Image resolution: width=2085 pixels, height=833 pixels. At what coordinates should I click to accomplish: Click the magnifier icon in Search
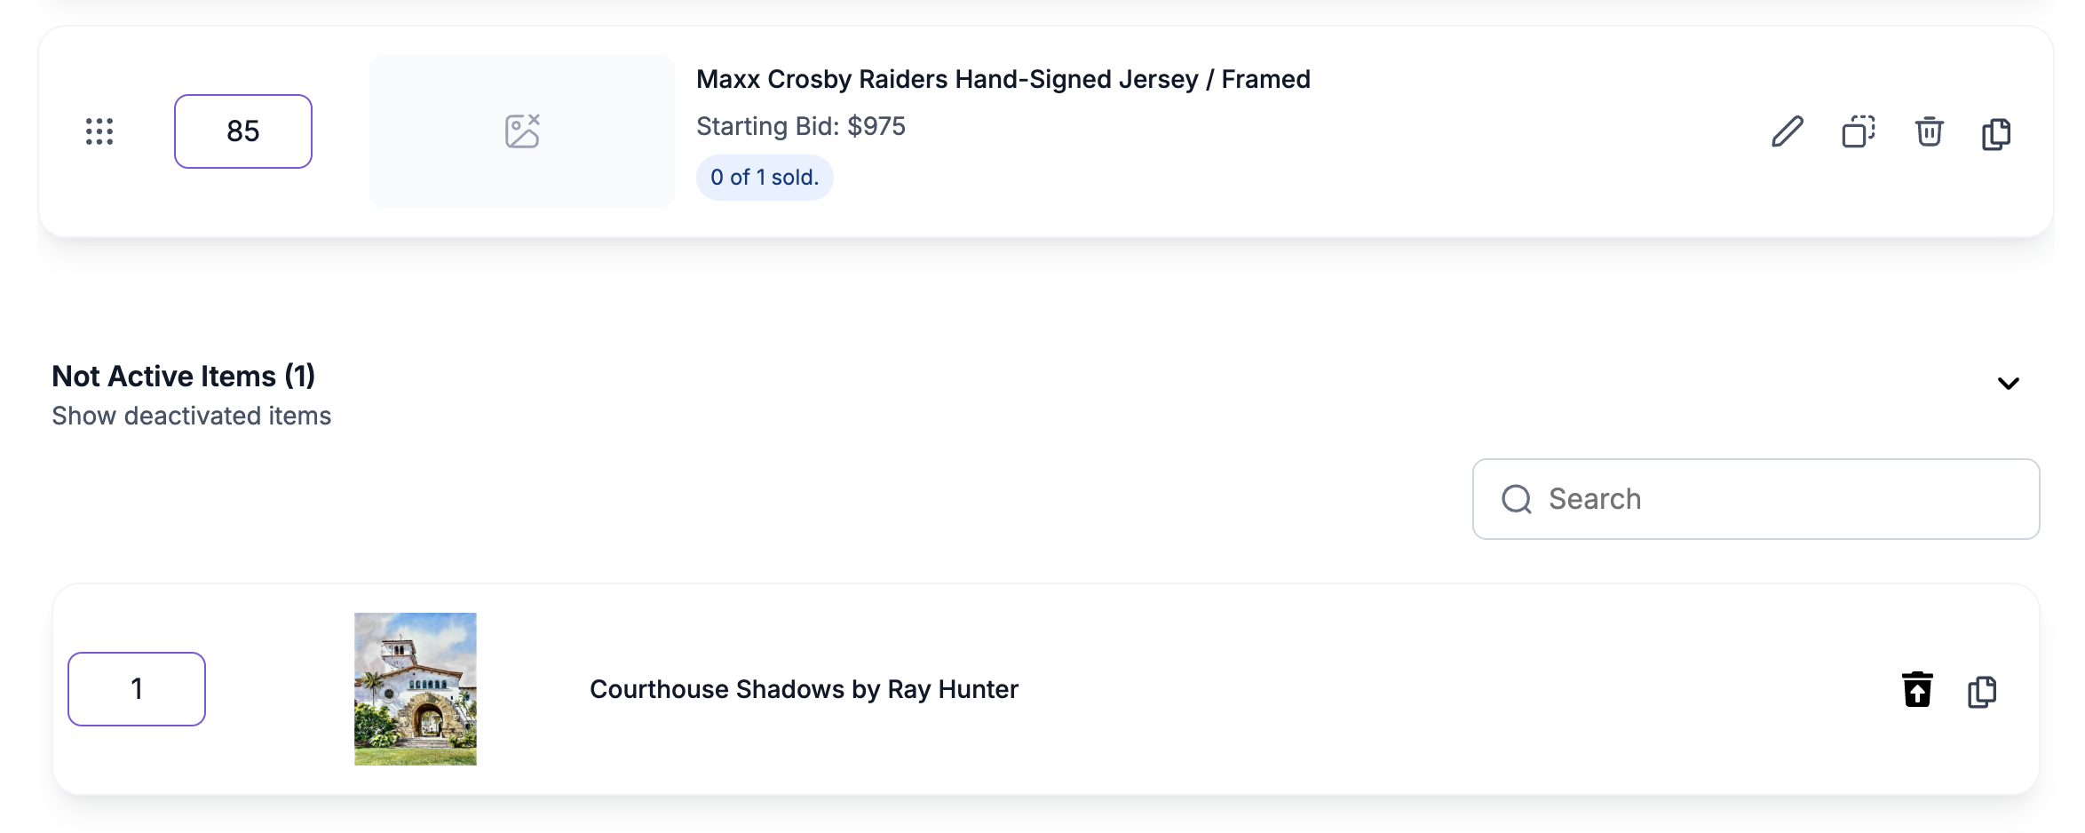pyautogui.click(x=1517, y=499)
